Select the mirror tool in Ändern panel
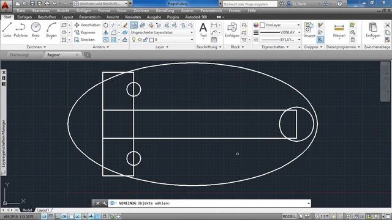This screenshot has width=392, height=220. click(x=106, y=32)
